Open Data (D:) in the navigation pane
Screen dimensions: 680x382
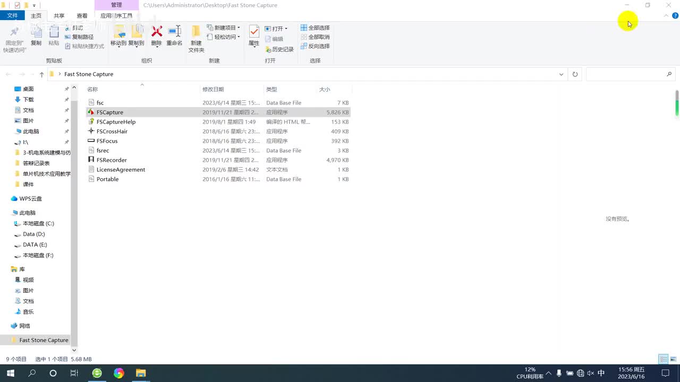click(33, 234)
